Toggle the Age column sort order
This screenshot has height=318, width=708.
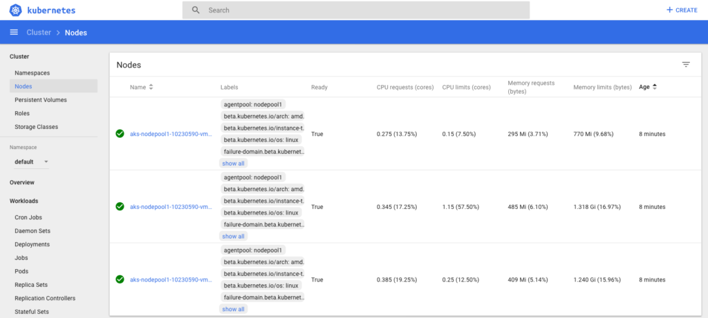pyautogui.click(x=654, y=87)
